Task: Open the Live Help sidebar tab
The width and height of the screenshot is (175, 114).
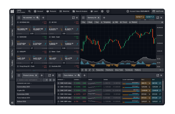Action: [12, 33]
